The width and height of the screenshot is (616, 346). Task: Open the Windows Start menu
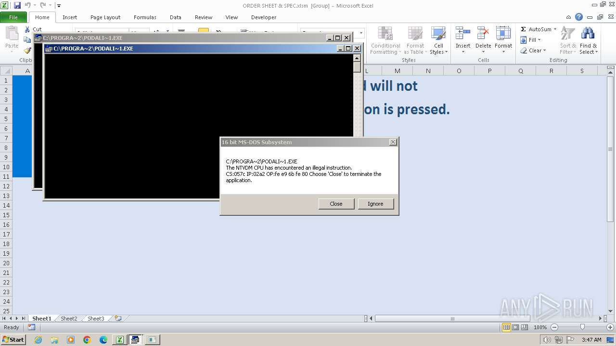pos(13,339)
